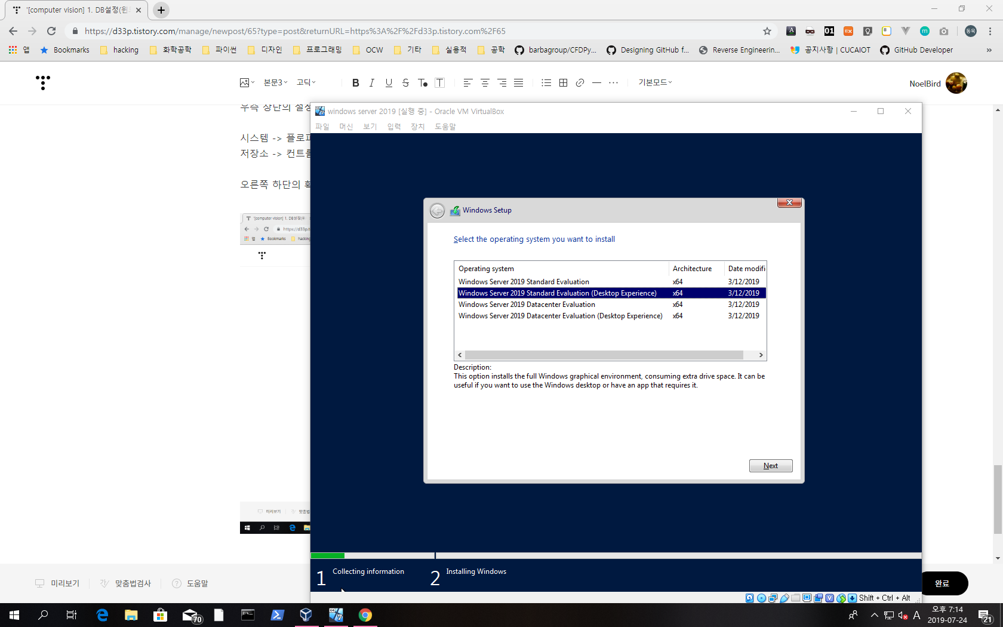Bookmark this page with star icon
This screenshot has width=1003, height=627.
767,31
